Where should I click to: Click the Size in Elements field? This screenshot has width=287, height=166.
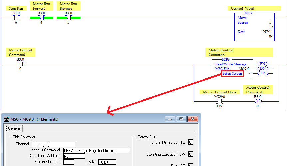click(69, 162)
